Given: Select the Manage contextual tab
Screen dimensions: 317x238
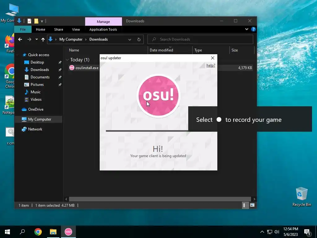Looking at the screenshot, I should tap(103, 21).
